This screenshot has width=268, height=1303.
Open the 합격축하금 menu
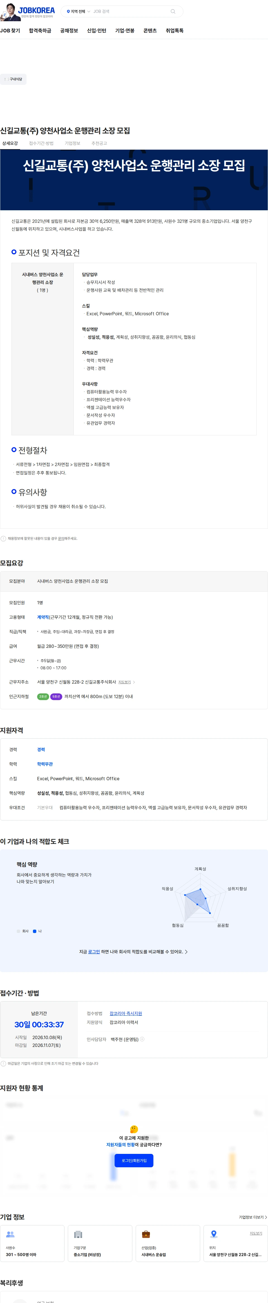(x=40, y=30)
